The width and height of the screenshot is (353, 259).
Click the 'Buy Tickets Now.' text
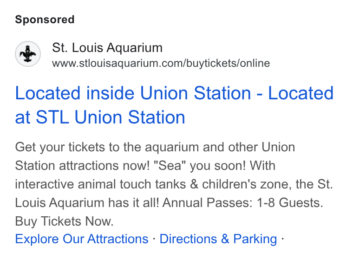[x=64, y=221]
